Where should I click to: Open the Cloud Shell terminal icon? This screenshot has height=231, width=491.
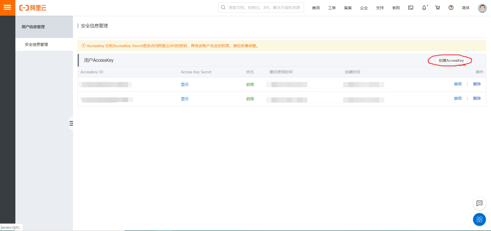click(411, 8)
